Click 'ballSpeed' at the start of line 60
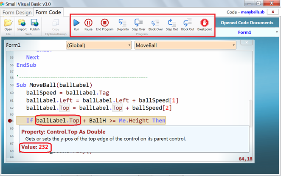The height and width of the screenshot is (176, 281). click(x=41, y=93)
